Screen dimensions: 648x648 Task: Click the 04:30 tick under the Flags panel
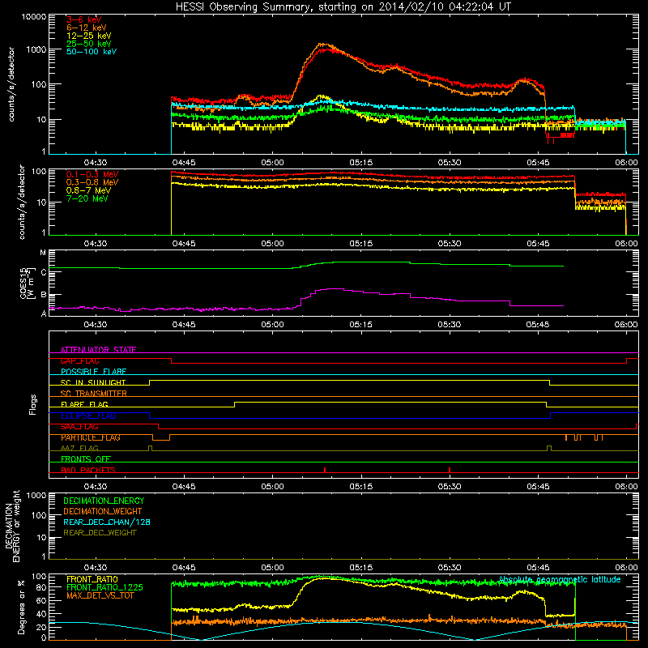96,487
